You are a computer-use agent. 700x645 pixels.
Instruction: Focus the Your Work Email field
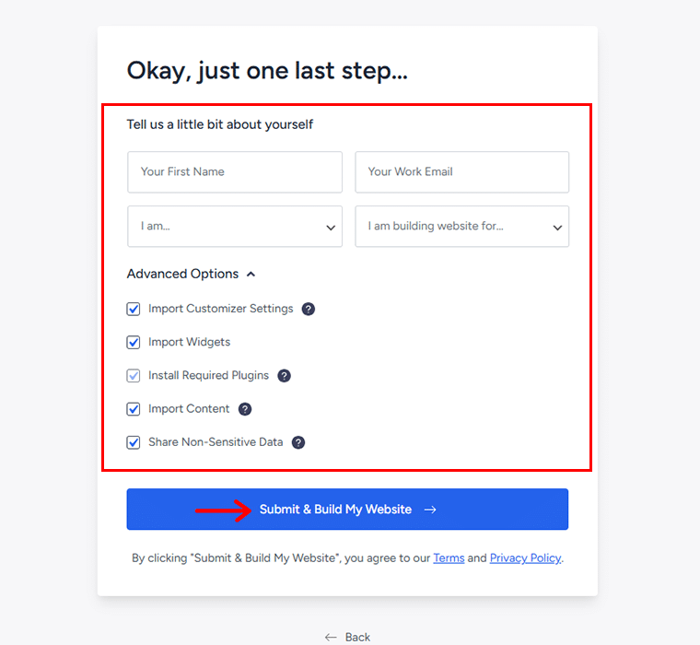pyautogui.click(x=462, y=172)
